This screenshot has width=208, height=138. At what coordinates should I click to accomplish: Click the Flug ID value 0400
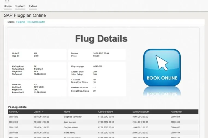pos(36,56)
